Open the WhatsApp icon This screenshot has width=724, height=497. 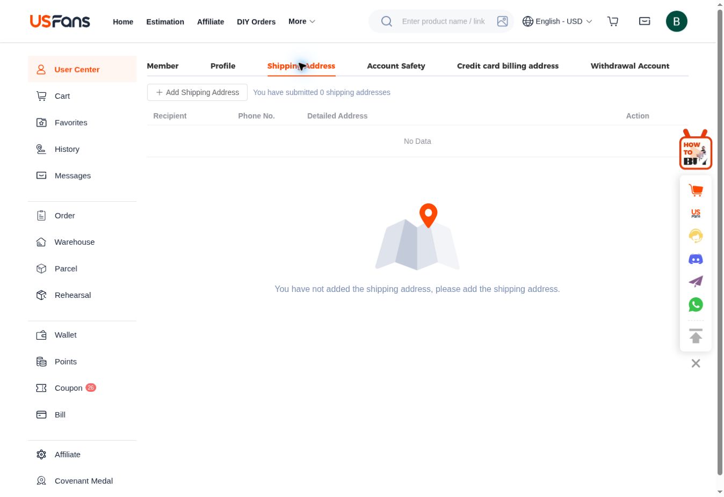(696, 304)
